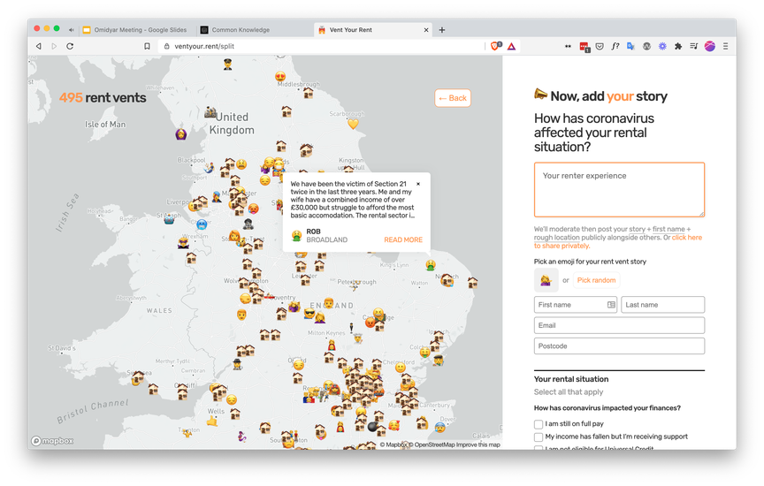This screenshot has width=764, height=486.
Task: Click the emoji picker for your story
Action: (546, 280)
